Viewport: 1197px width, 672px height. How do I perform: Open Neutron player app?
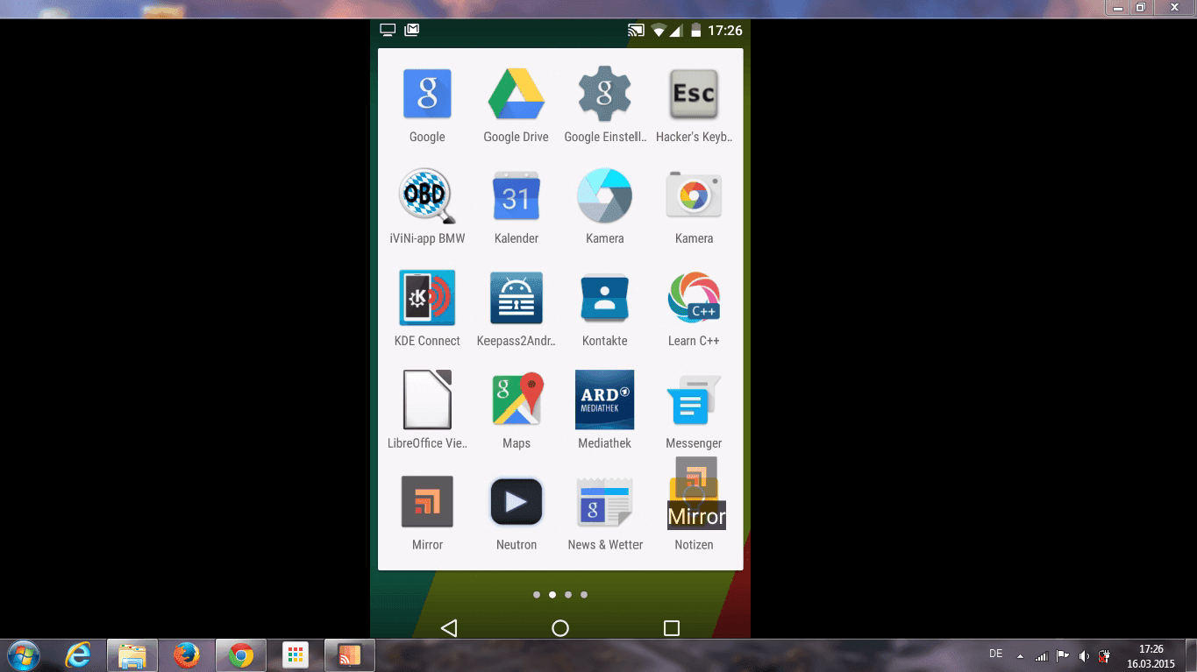[x=517, y=501]
